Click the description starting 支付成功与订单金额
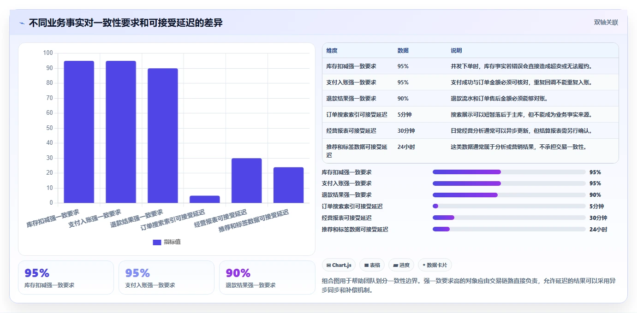637x313 pixels. tap(521, 83)
